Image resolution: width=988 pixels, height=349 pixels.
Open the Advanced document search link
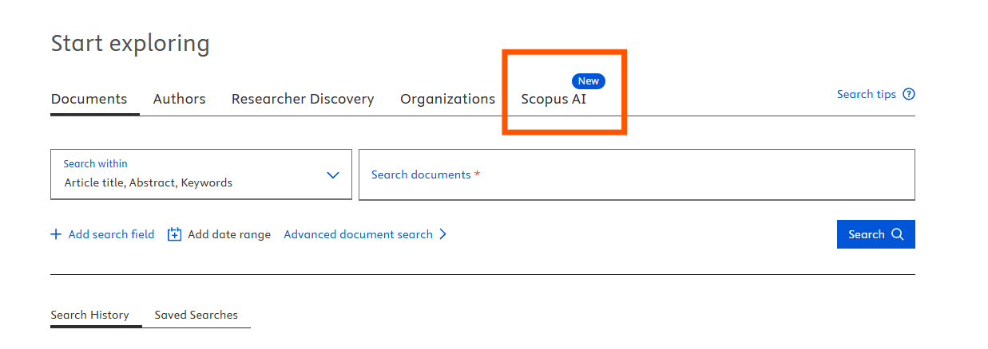click(x=358, y=234)
